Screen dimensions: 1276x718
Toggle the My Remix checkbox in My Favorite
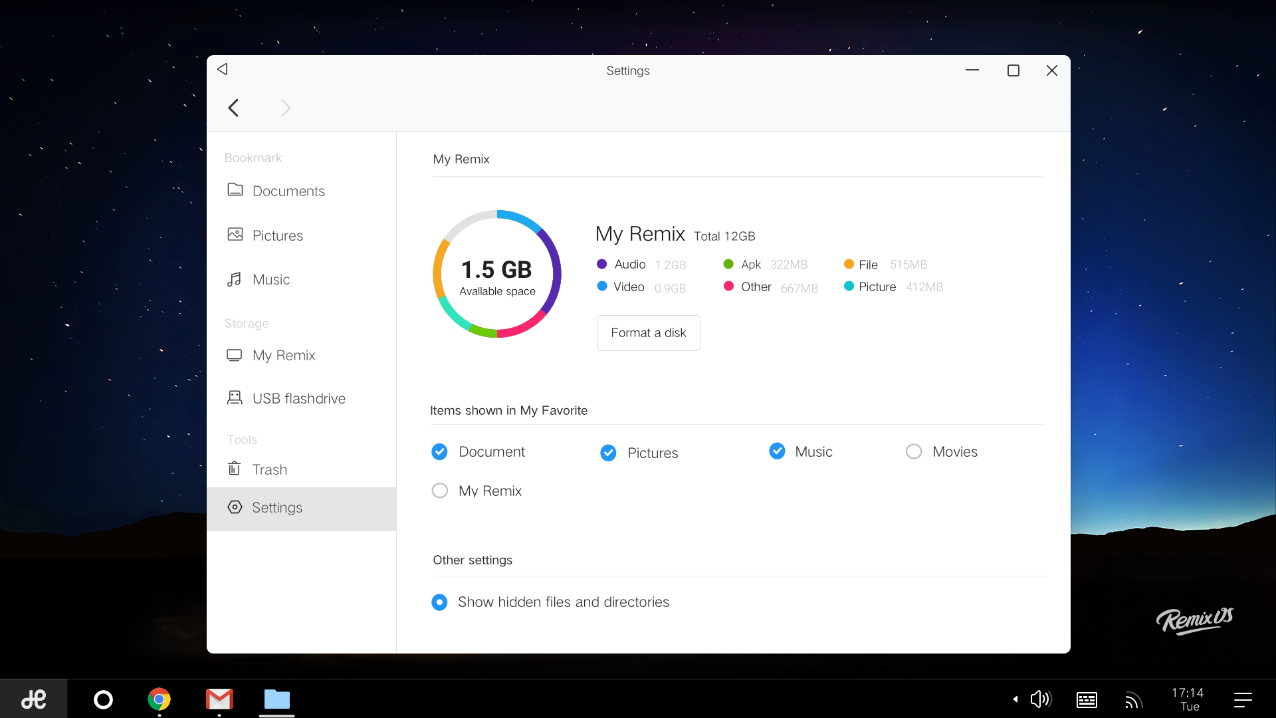[439, 490]
